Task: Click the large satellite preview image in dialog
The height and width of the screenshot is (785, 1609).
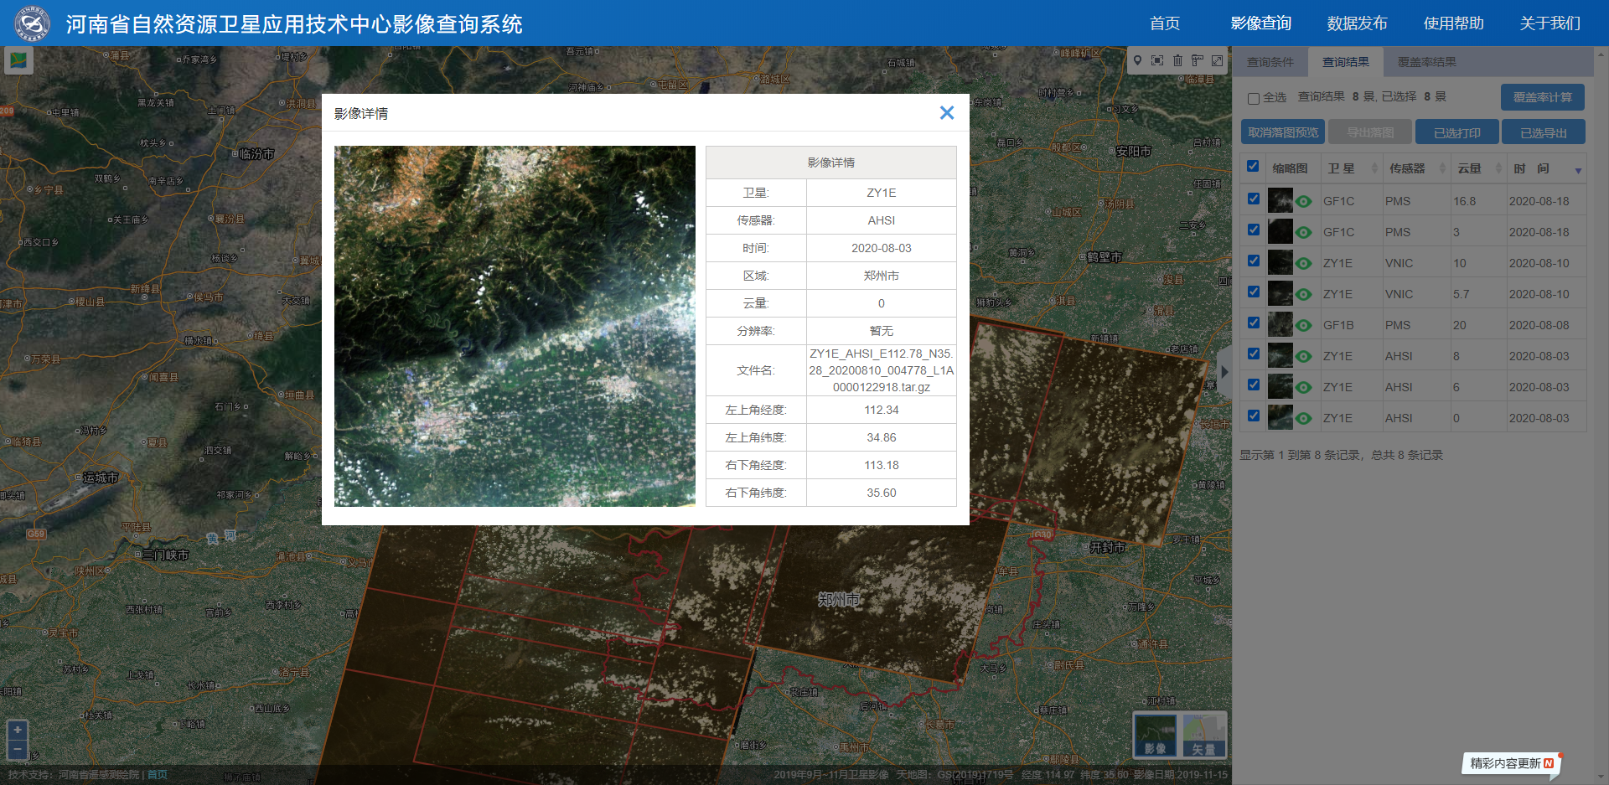Action: pyautogui.click(x=515, y=326)
